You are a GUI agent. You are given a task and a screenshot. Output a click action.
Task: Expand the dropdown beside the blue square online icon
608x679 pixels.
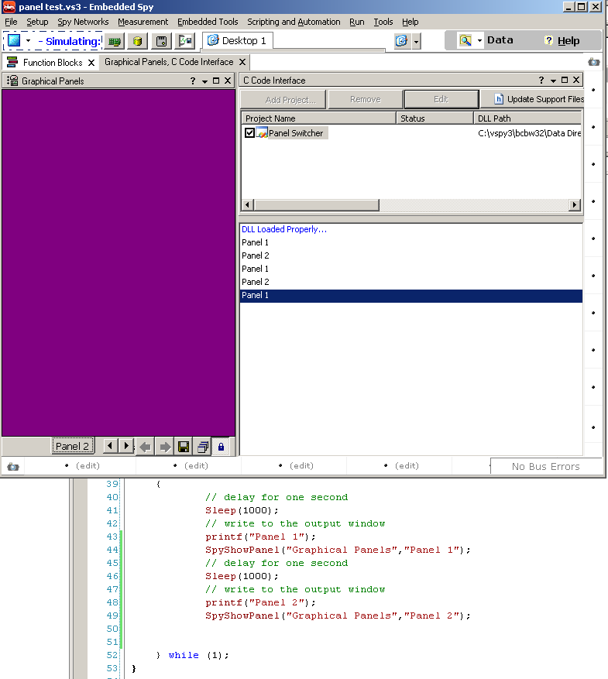tap(29, 41)
